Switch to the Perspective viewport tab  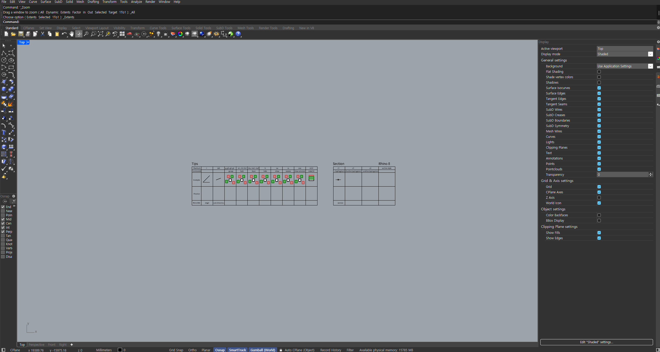pyautogui.click(x=36, y=345)
